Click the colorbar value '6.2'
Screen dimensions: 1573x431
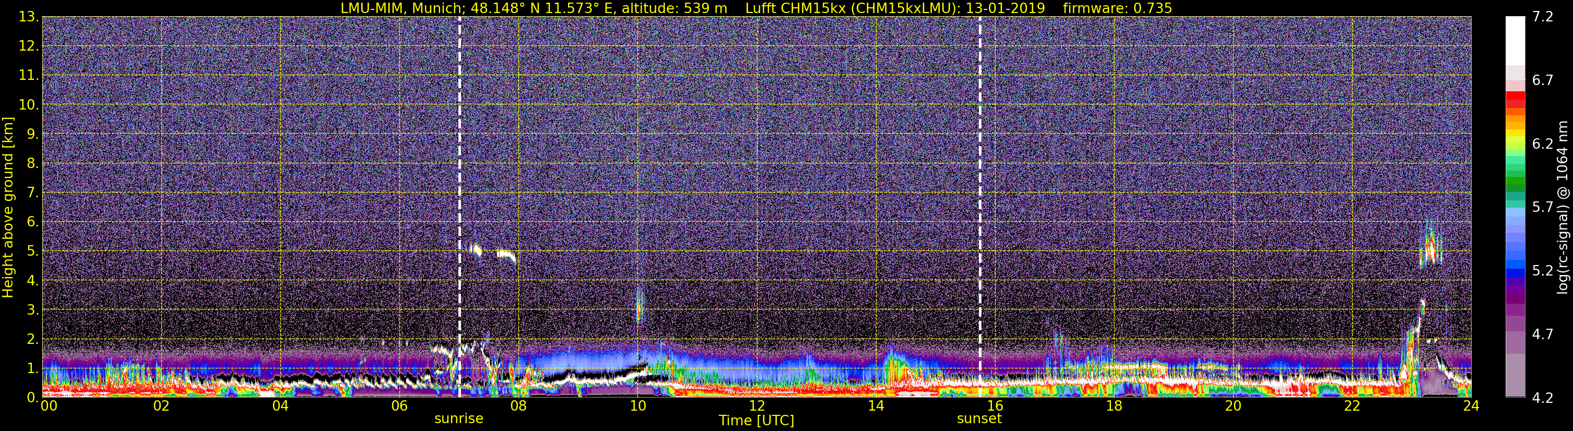tap(1543, 144)
